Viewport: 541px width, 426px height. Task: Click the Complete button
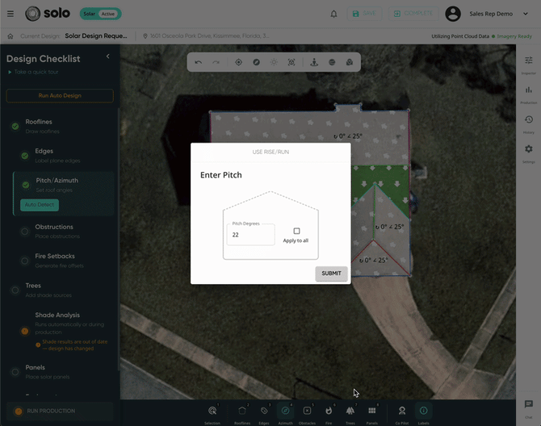tap(413, 14)
